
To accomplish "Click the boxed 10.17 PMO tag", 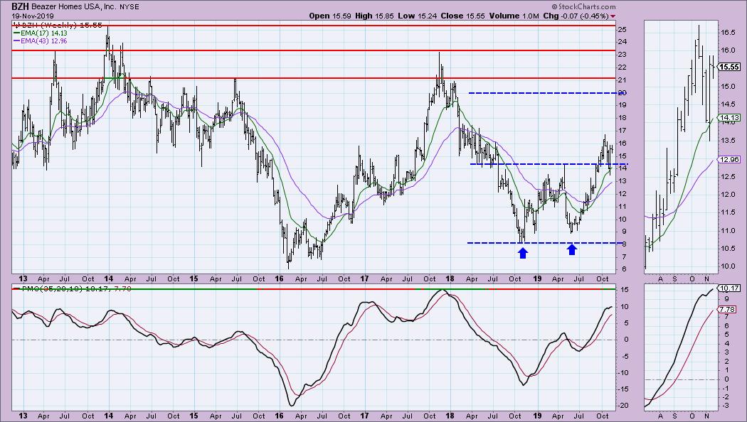I will point(729,288).
